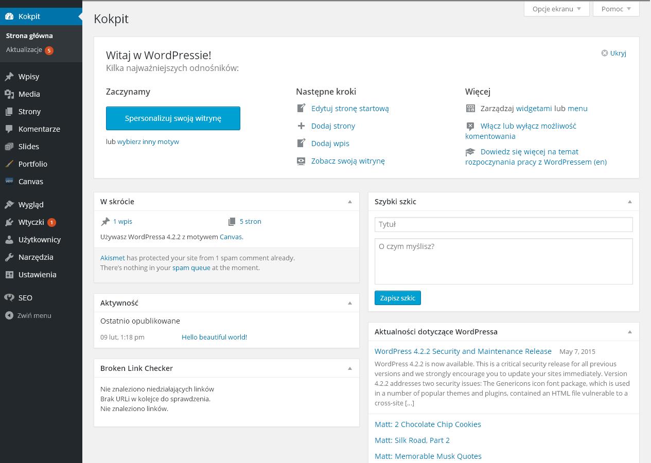Open the Canvas theme link
Screen dimensions: 651x463
coord(231,237)
